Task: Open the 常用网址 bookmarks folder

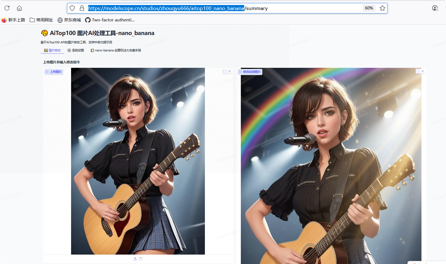Action: [41, 20]
